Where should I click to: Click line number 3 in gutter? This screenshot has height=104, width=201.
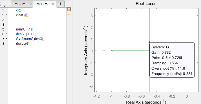tap(3, 20)
